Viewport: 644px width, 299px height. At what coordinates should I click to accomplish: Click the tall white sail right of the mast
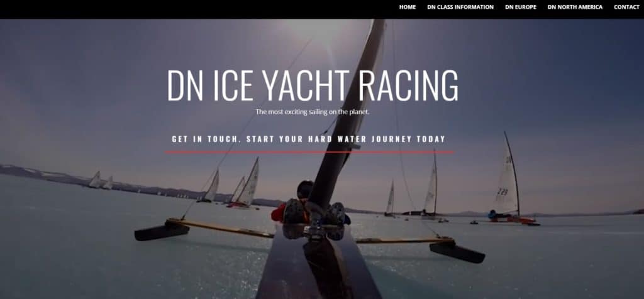coord(431,185)
